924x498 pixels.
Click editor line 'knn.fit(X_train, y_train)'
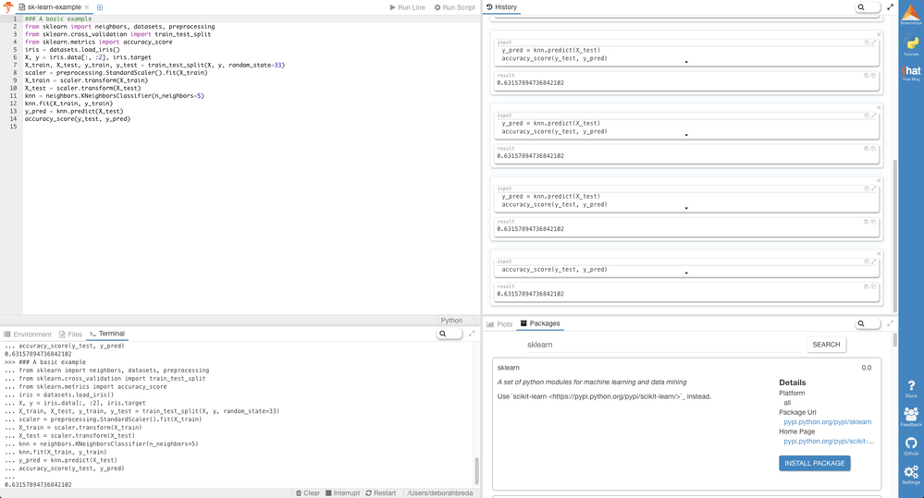(x=68, y=103)
